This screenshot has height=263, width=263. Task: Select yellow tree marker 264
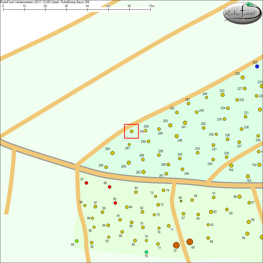(112, 153)
